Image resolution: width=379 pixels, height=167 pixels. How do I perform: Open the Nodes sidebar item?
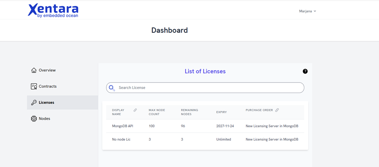[62, 119]
